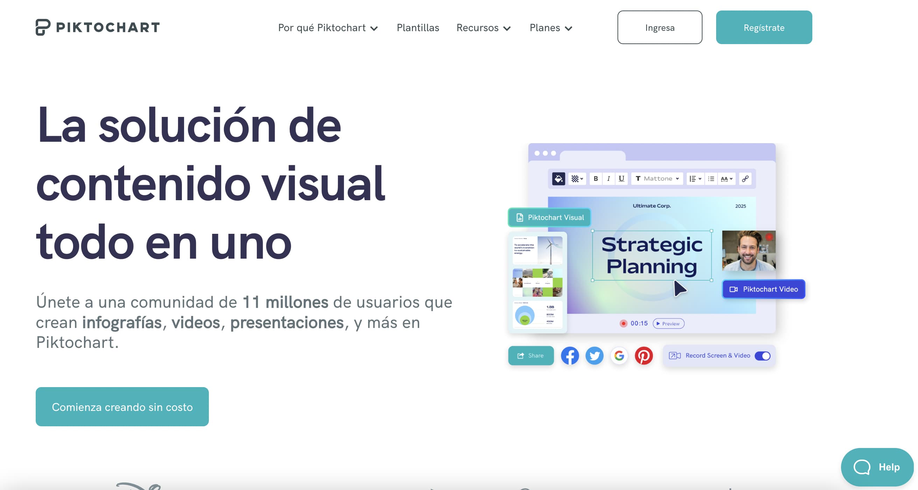This screenshot has width=918, height=490.
Task: Open the Help chat widget
Action: [x=877, y=467]
